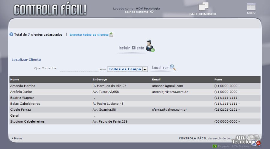Screen dimensions: 270x149
Task: Click the Exportar todos os clientes link
Action: (x=89, y=35)
